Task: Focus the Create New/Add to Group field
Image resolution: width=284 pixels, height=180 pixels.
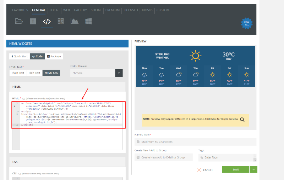Action: [164, 157]
